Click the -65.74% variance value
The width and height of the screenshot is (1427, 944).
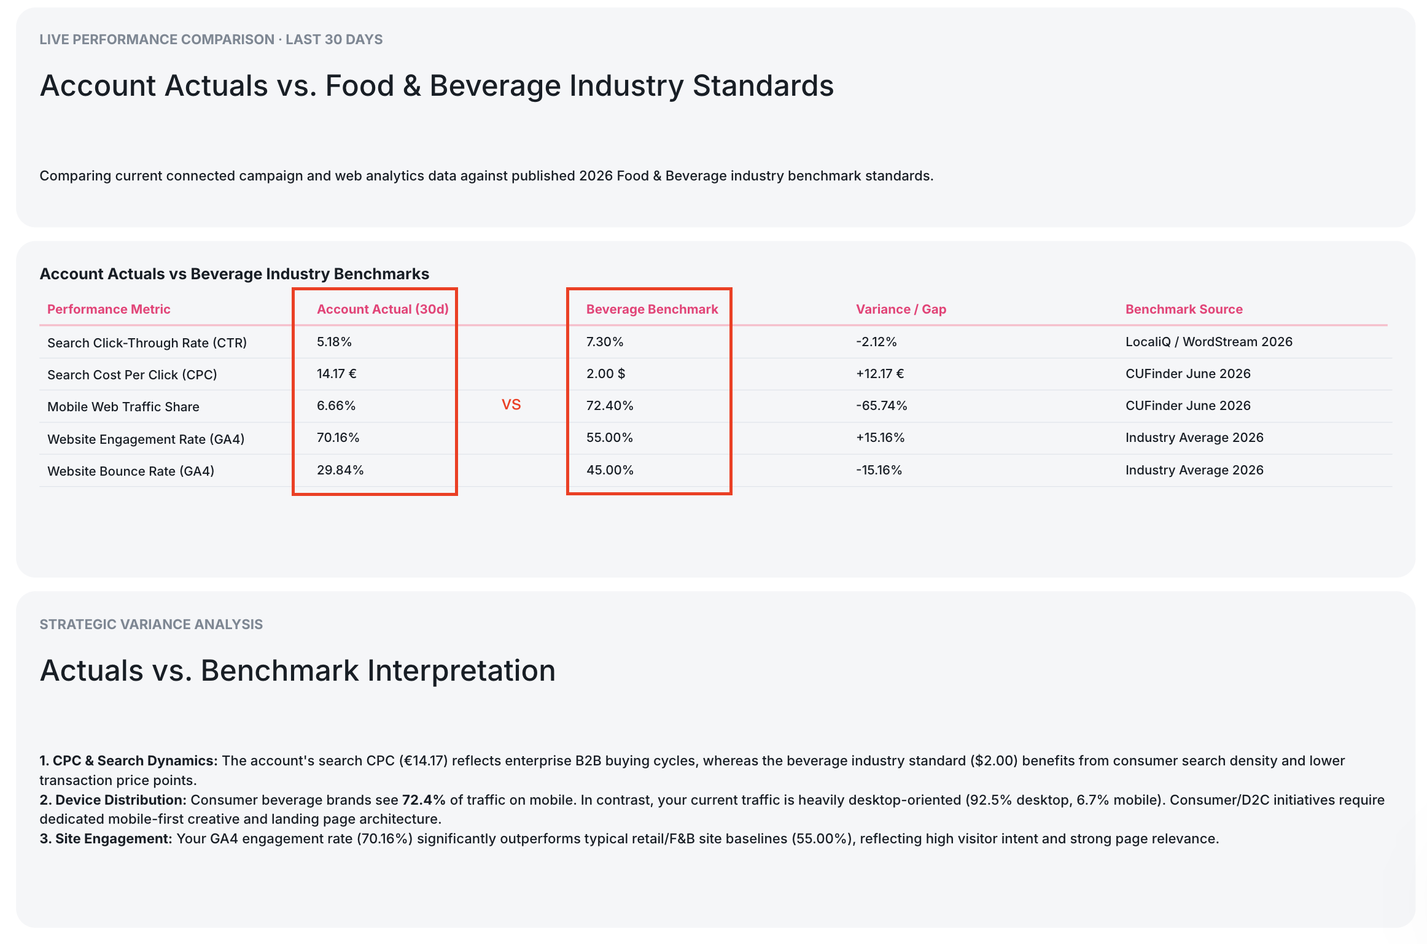(882, 406)
